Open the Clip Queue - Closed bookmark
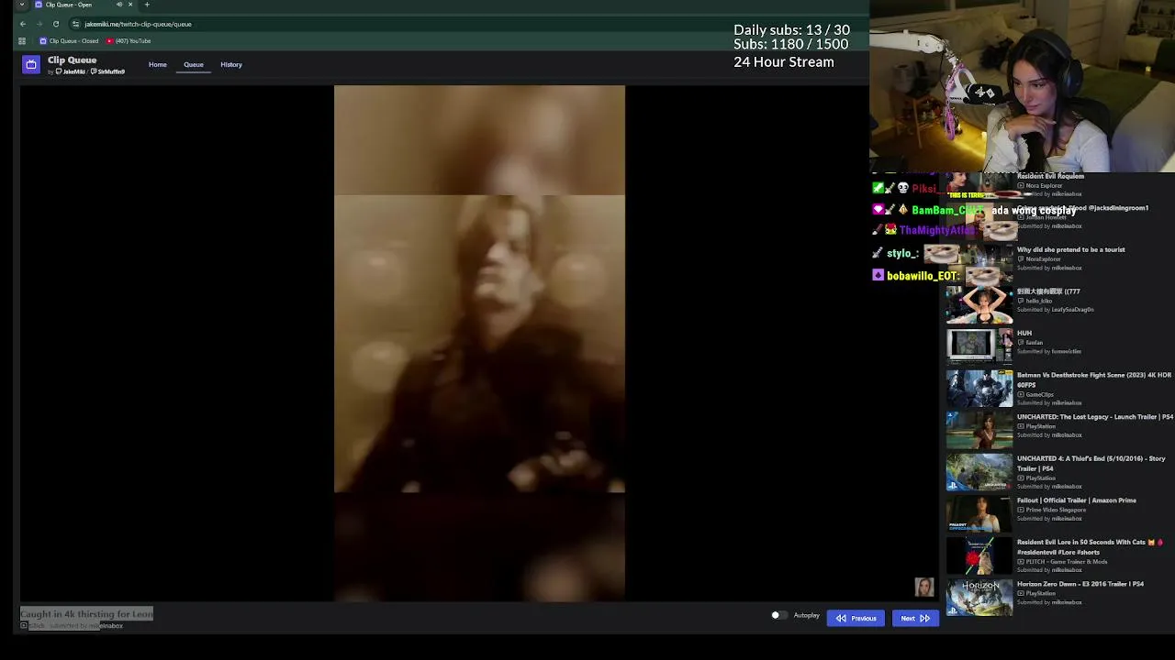Screen dimensions: 1175x660 pos(69,40)
